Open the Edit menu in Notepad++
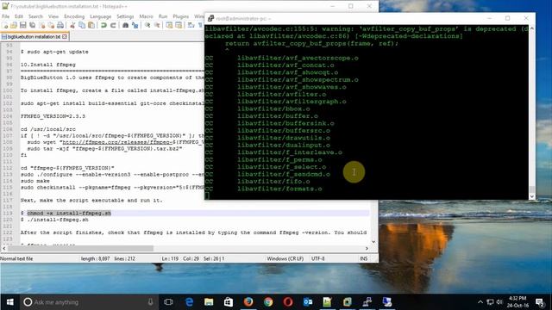The width and height of the screenshot is (552, 310). pos(19,16)
